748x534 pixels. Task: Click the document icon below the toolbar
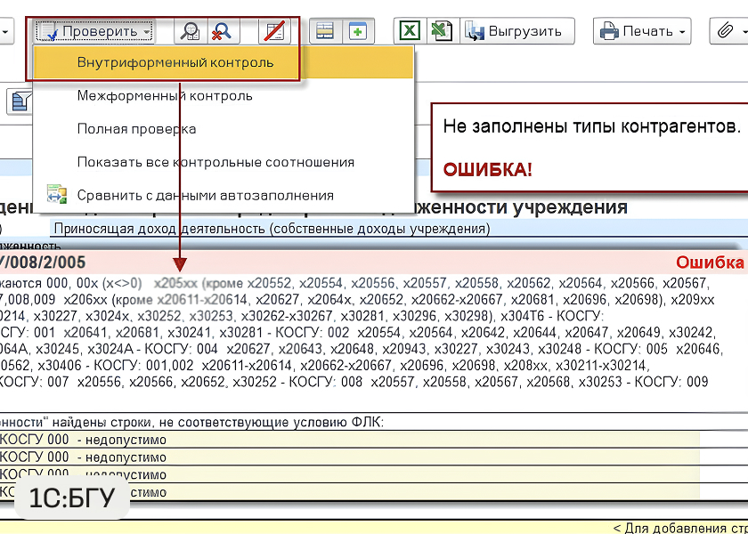click(20, 101)
